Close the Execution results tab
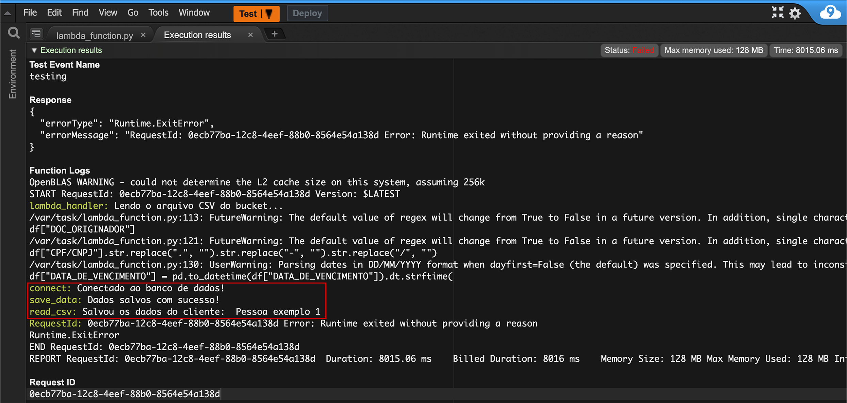 click(x=250, y=35)
